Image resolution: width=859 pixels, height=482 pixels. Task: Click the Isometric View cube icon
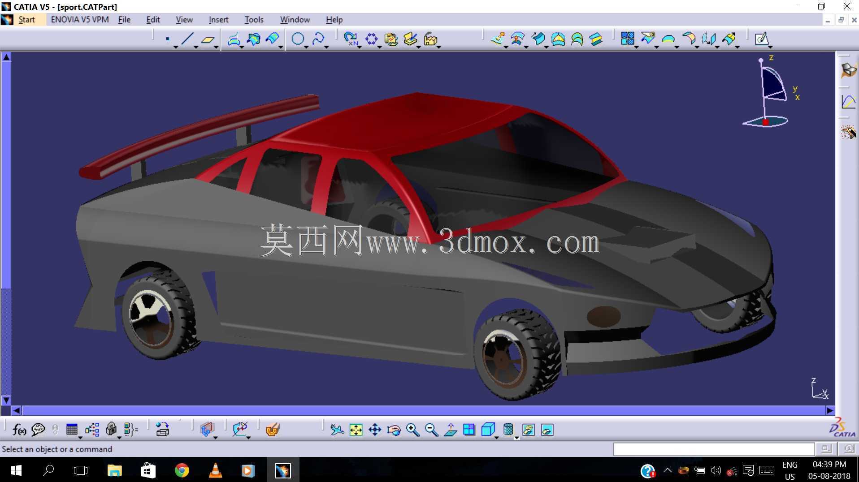[487, 430]
